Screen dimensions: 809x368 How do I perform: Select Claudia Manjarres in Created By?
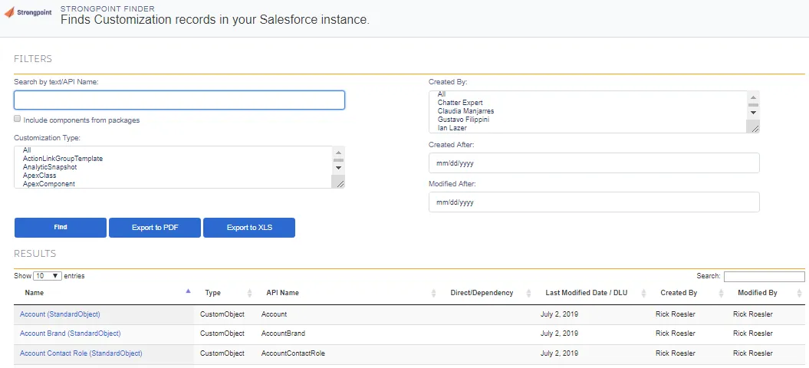(x=466, y=111)
